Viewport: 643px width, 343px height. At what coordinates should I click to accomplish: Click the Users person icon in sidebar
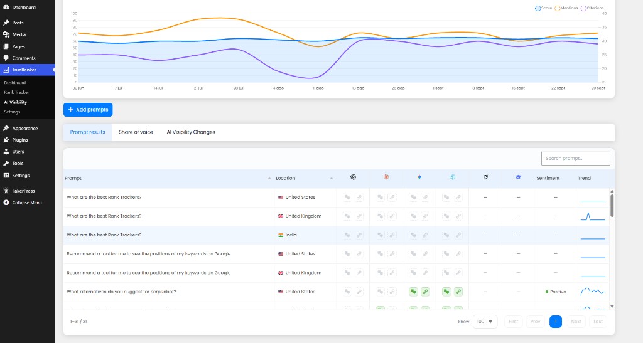coord(6,152)
